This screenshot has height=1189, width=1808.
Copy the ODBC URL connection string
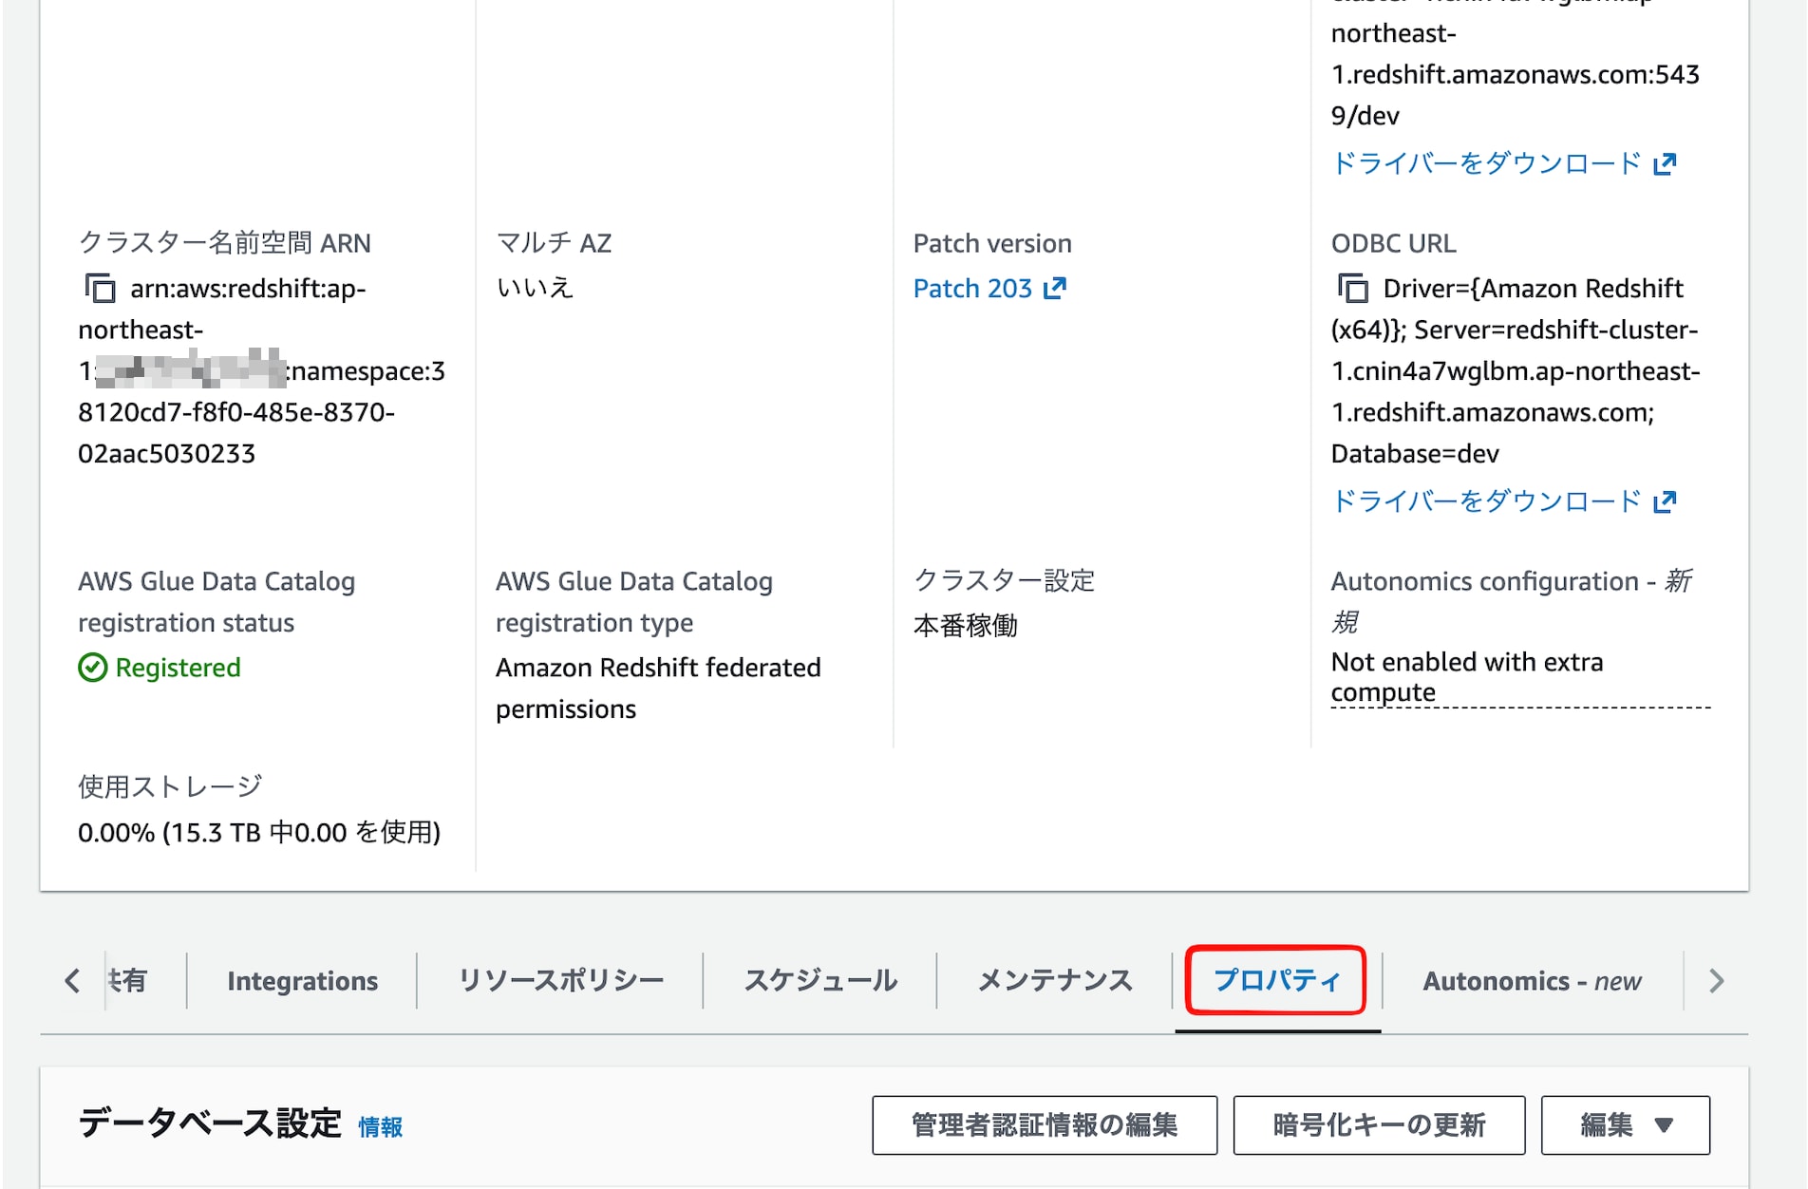1353,288
